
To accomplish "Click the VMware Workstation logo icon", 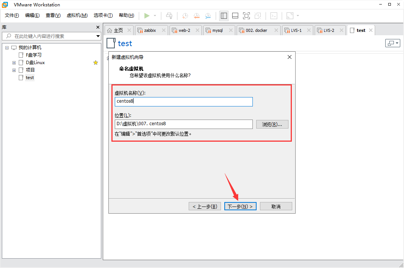I will (x=5, y=4).
